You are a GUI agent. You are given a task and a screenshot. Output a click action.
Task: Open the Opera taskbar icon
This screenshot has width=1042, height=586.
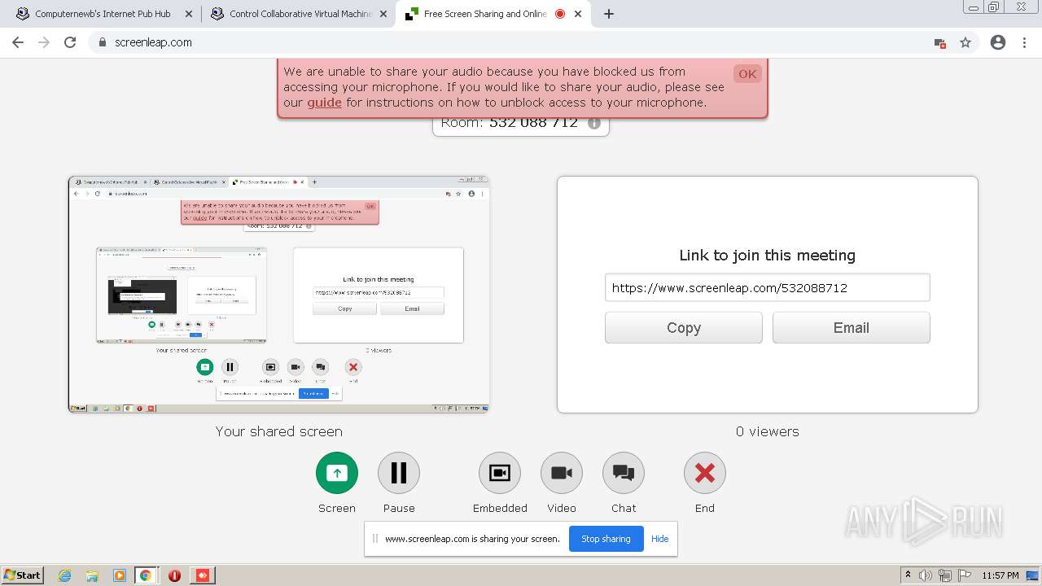pos(174,575)
